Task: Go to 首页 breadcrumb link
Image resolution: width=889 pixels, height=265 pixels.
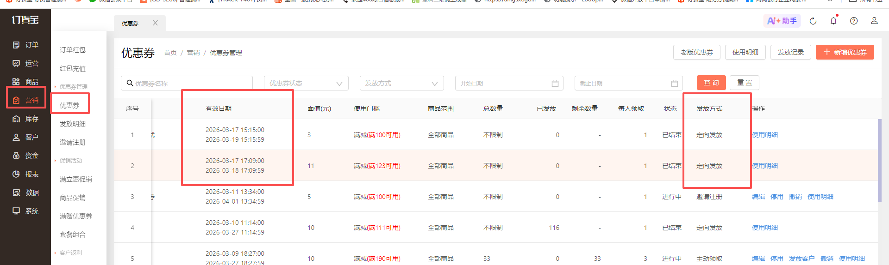Action: click(170, 53)
